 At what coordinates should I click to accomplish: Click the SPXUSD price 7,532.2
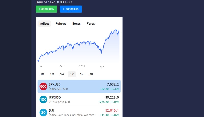coord(113,84)
